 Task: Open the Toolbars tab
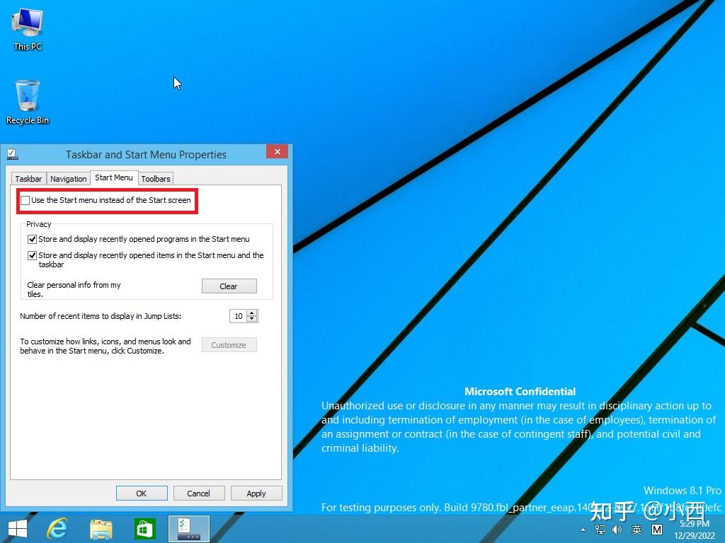click(156, 178)
